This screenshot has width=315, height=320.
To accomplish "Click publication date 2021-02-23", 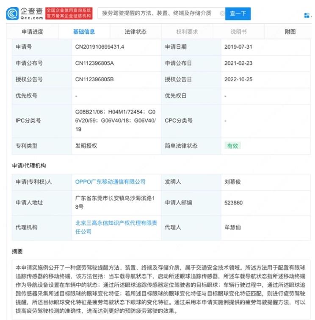I will click(238, 63).
